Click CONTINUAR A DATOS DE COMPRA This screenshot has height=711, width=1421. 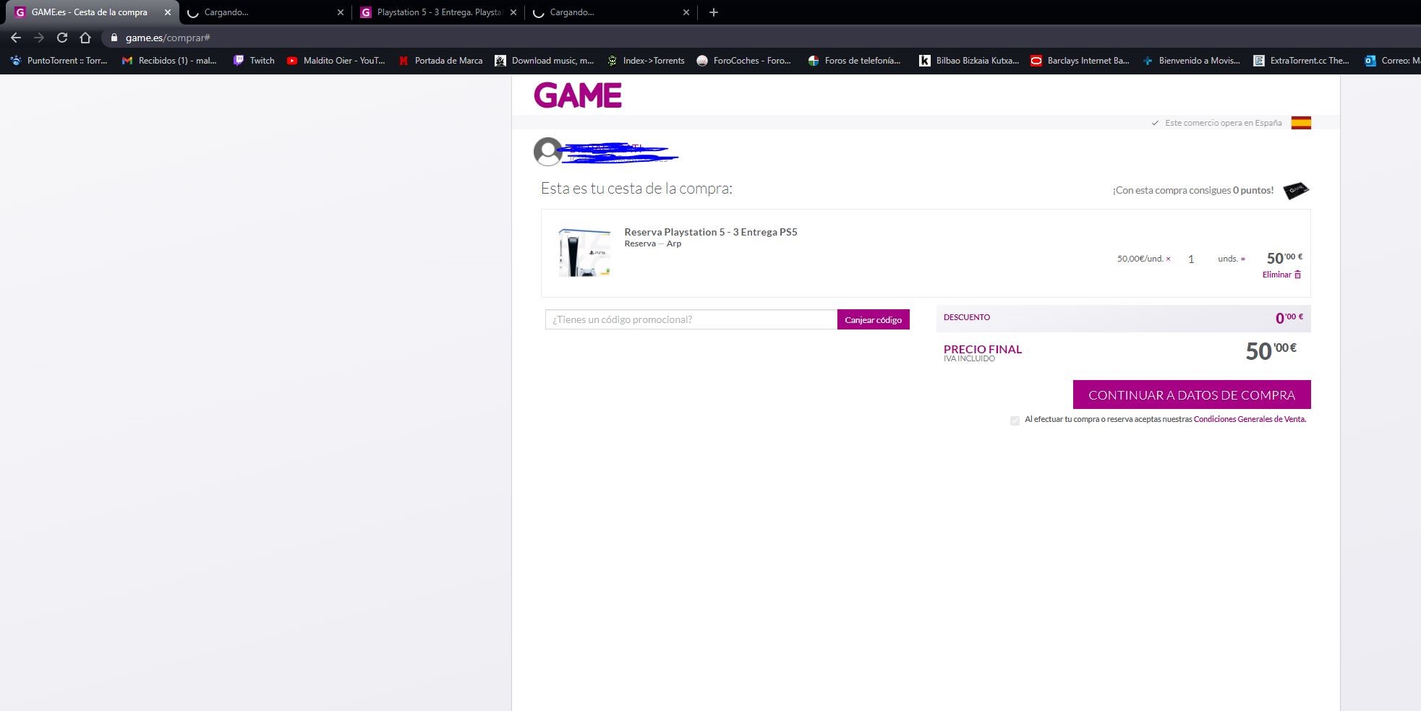1192,395
